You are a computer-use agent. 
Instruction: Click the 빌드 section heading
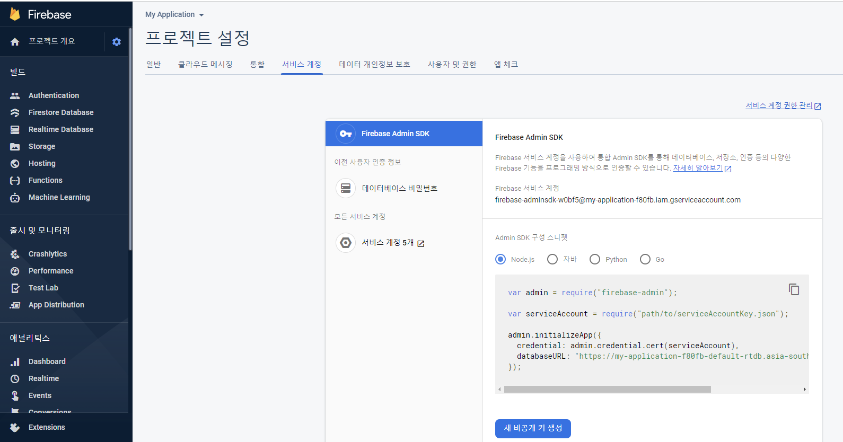[x=17, y=72]
